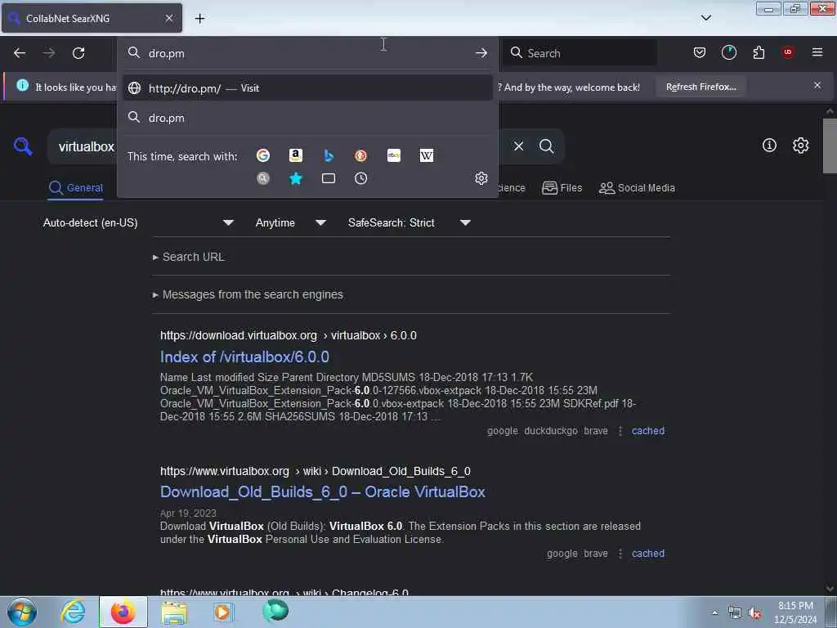Open the Pocket save icon
837x628 pixels.
(700, 52)
